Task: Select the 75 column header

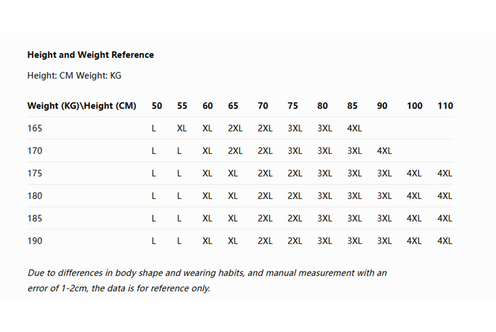Action: coord(293,106)
